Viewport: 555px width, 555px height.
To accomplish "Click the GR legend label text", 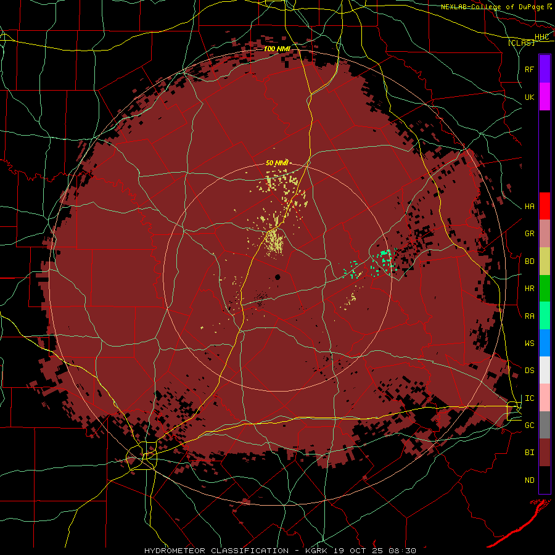I will pos(529,234).
